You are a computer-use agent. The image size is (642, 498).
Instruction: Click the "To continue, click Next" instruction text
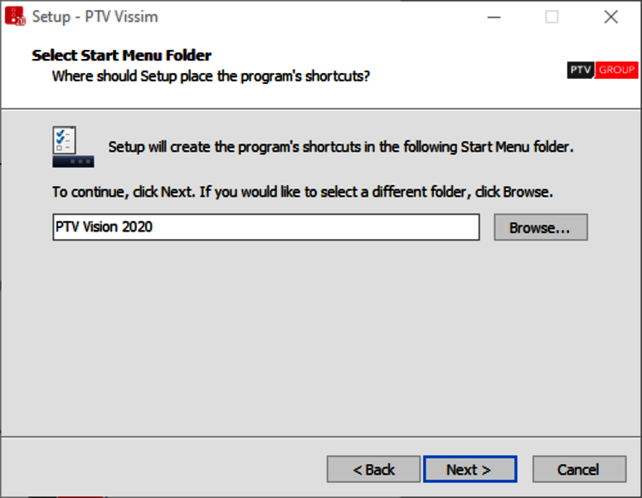pyautogui.click(x=303, y=192)
